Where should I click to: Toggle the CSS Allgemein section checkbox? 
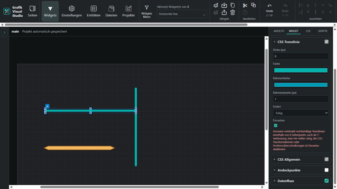326,159
